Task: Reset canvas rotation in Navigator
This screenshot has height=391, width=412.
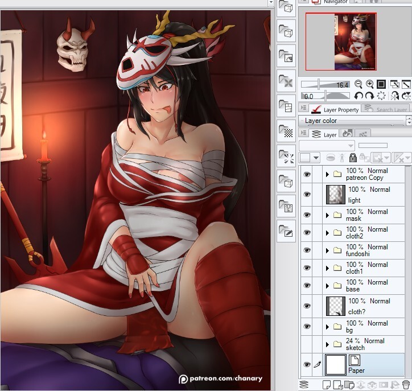Action: click(x=381, y=96)
